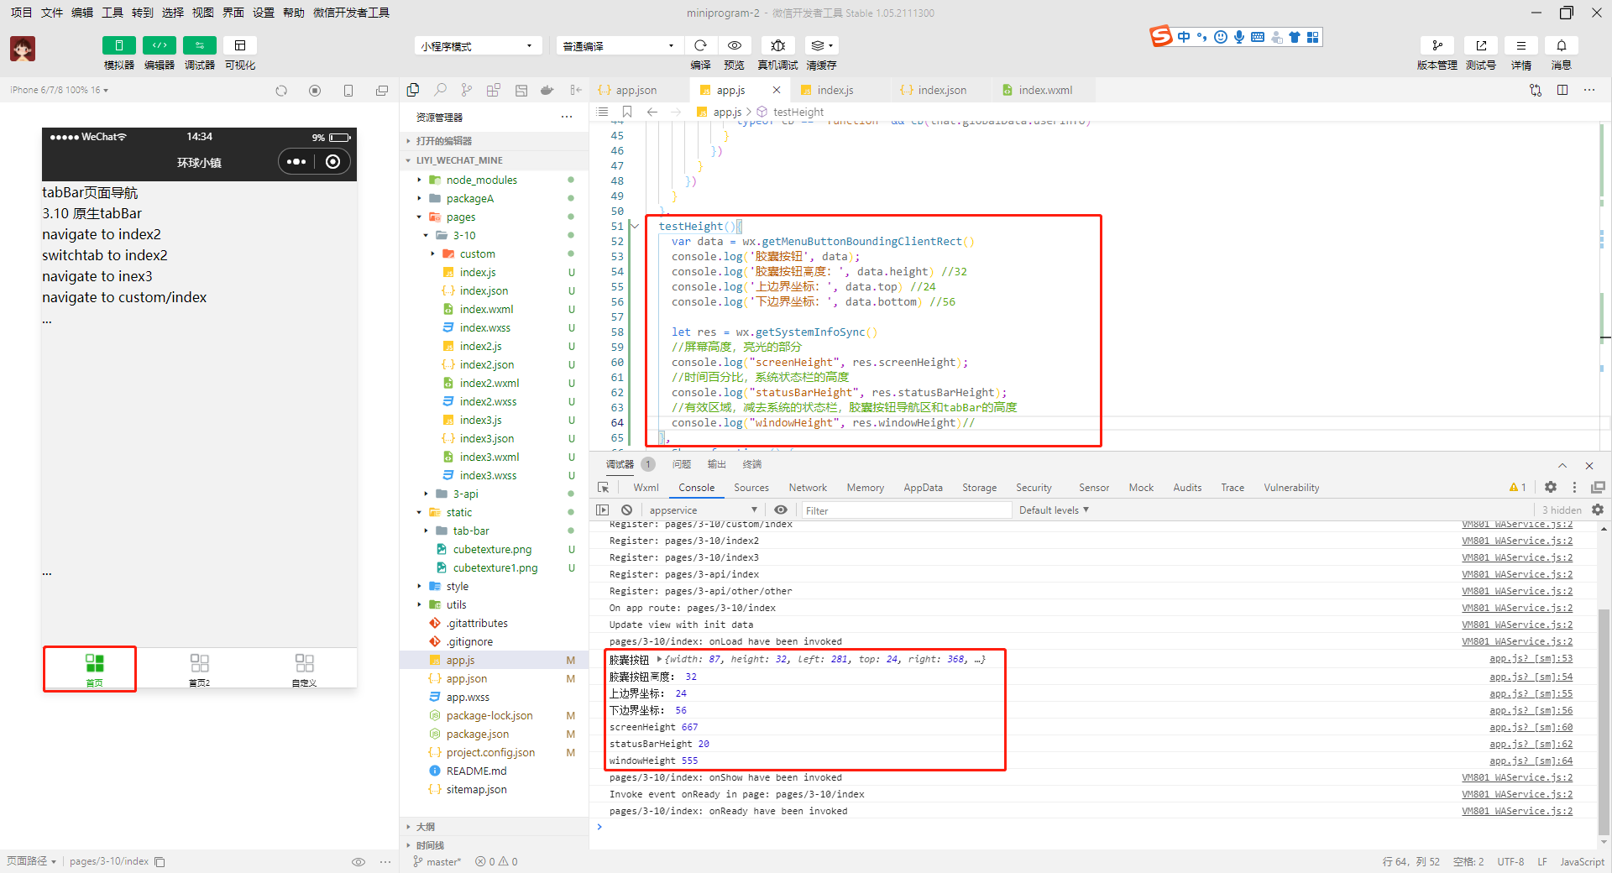The width and height of the screenshot is (1612, 873).
Task: Tap 'switchtab to index2' in simulator
Action: [105, 255]
